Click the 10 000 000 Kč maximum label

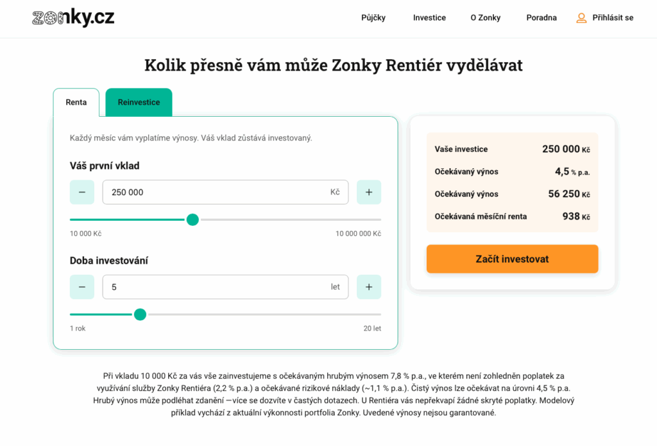point(358,234)
